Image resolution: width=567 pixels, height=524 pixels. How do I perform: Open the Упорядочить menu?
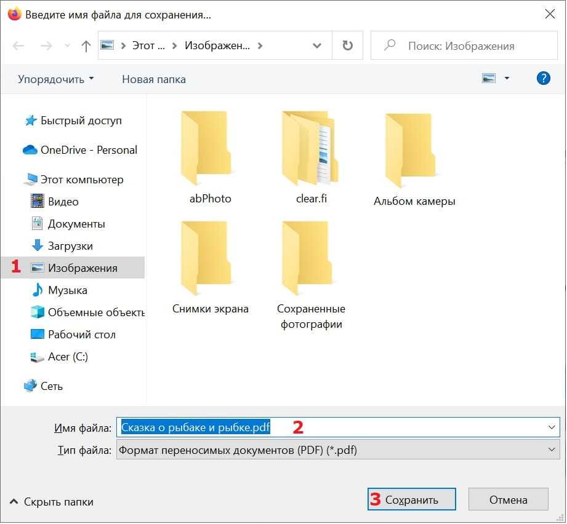(x=56, y=79)
